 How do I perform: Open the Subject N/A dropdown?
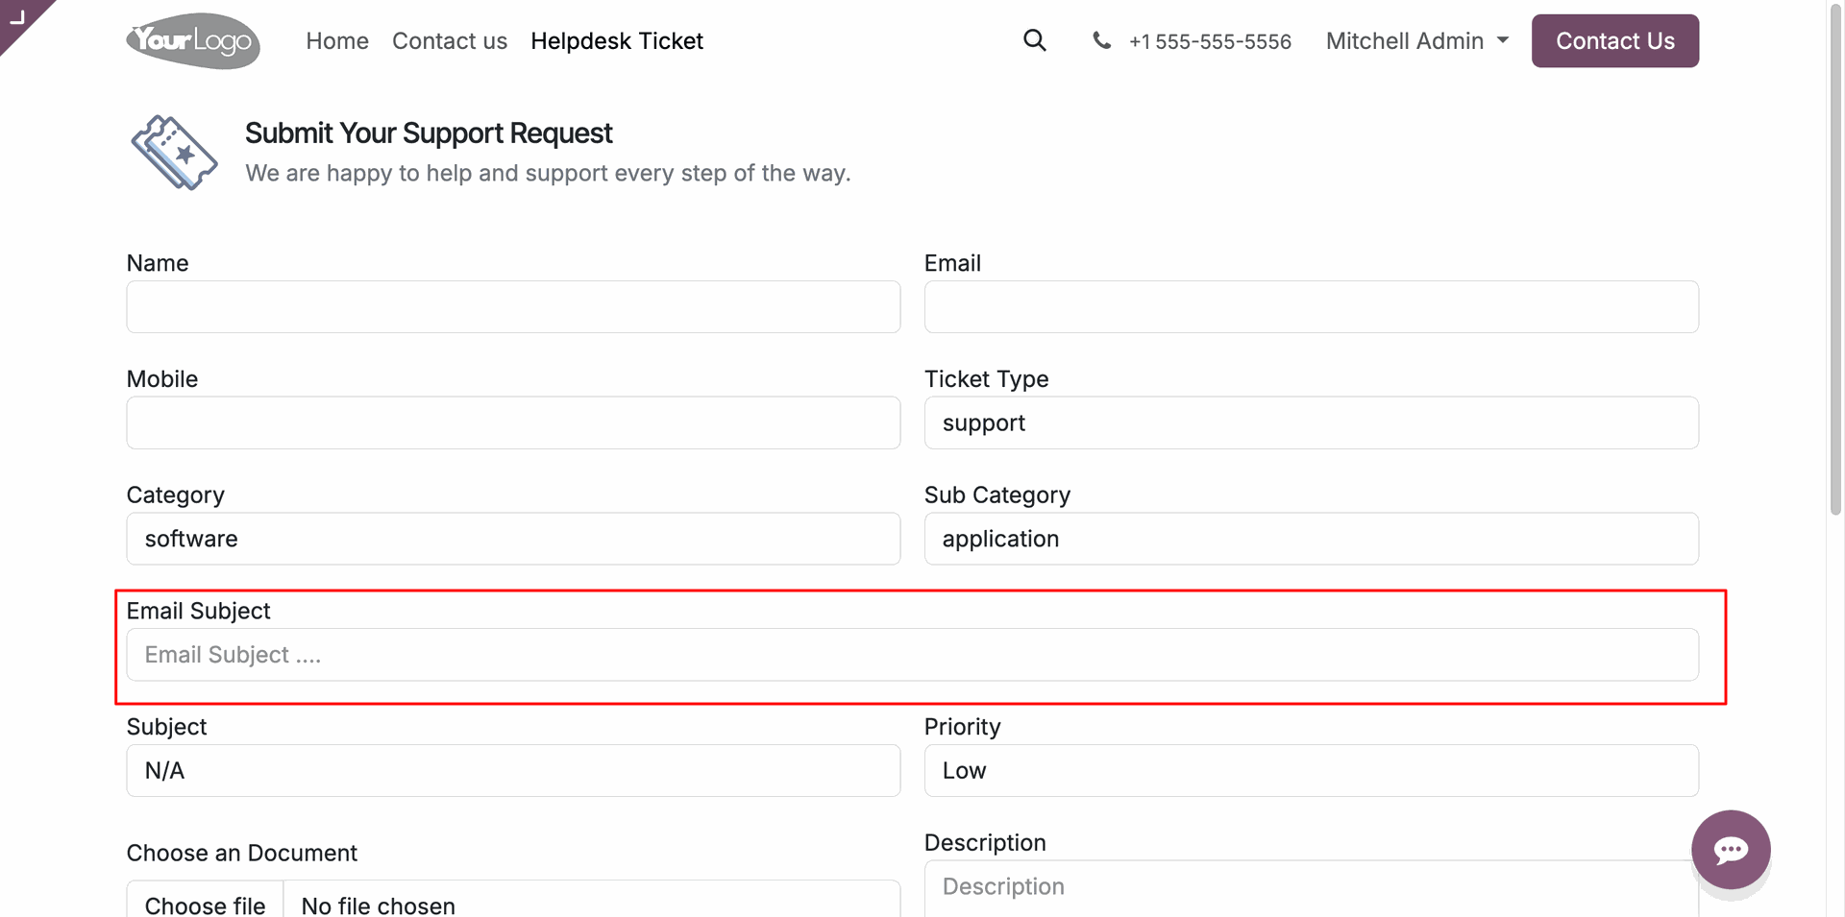point(513,771)
